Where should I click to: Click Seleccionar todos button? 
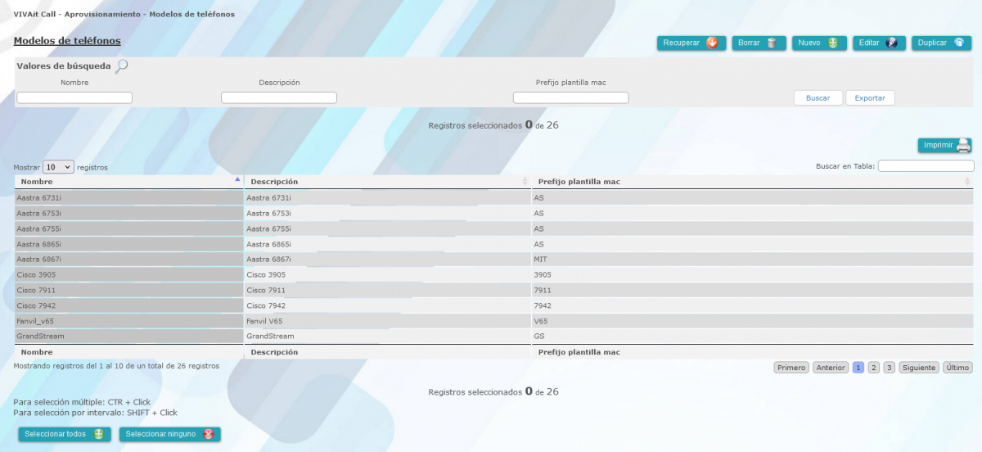(x=65, y=434)
